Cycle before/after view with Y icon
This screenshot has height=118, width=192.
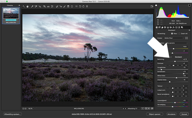[x=143, y=108]
